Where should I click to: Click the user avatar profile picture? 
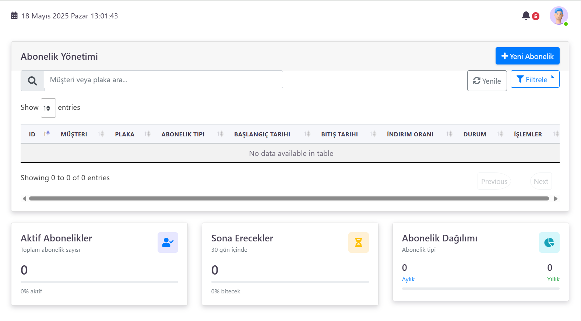pos(559,15)
